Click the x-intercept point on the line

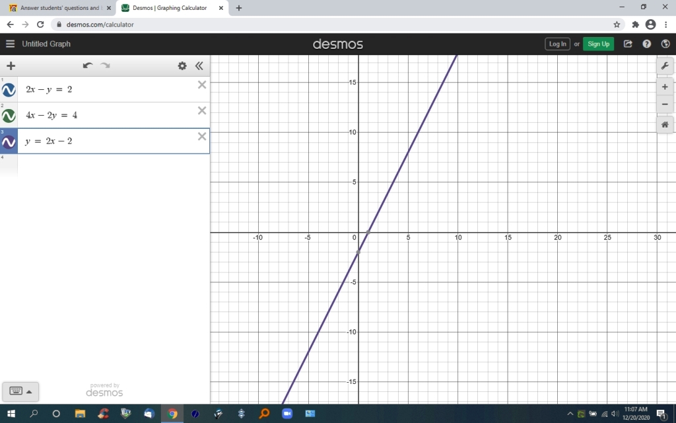pyautogui.click(x=368, y=232)
